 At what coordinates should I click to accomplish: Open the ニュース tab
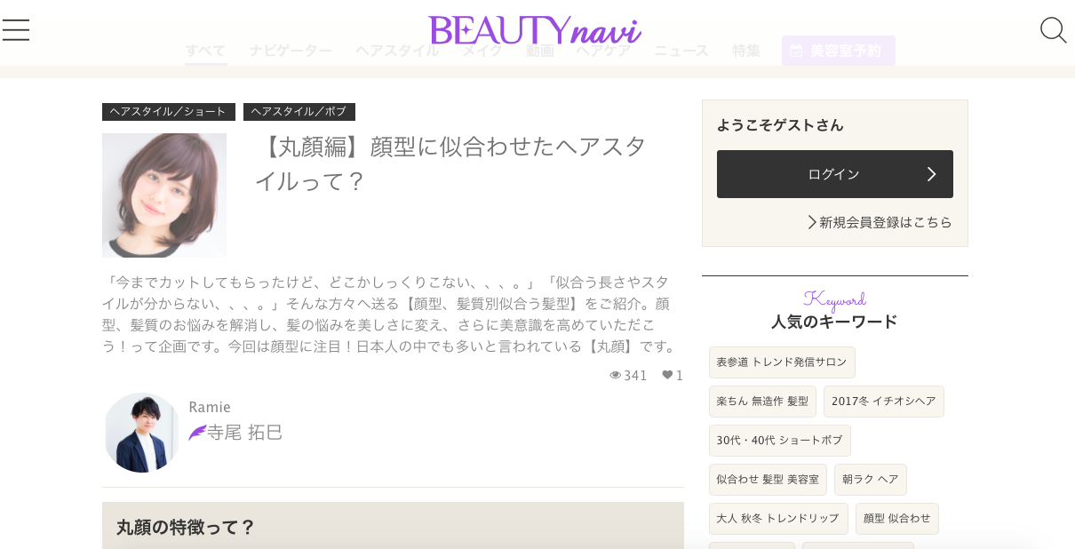[x=681, y=51]
